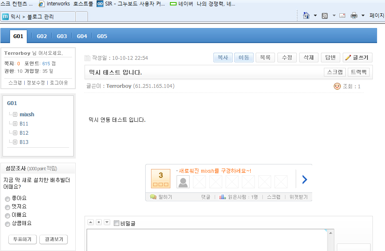Switch to the G04 navigation tab
The image size is (385, 251).
[x=82, y=36]
